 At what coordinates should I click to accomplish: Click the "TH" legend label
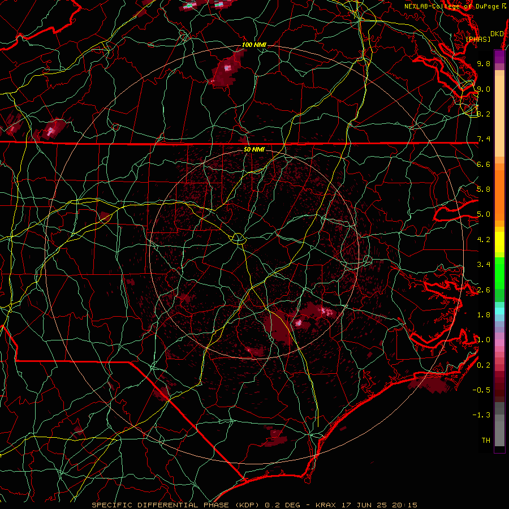pyautogui.click(x=486, y=441)
